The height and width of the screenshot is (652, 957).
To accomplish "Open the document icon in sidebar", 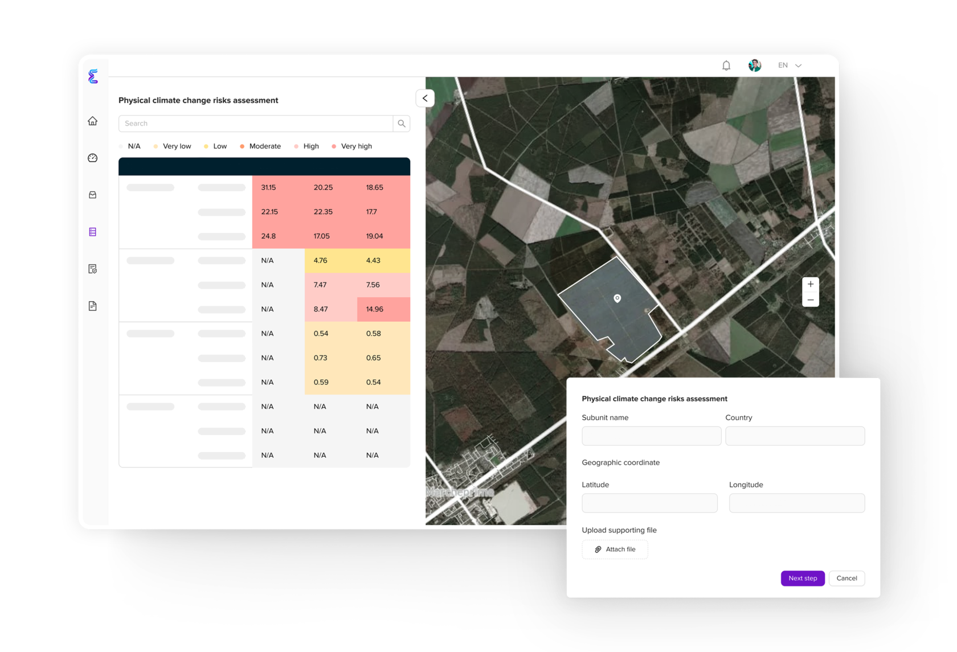I will [93, 306].
